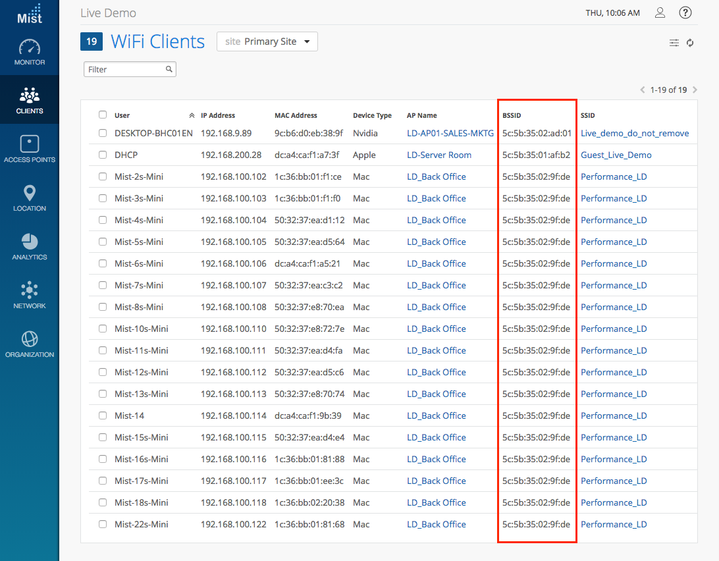The image size is (719, 561).
Task: Go to next page of results
Action: [x=695, y=90]
